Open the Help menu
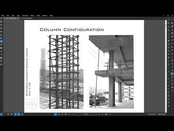The width and height of the screenshot is (174, 131). coord(51,16)
